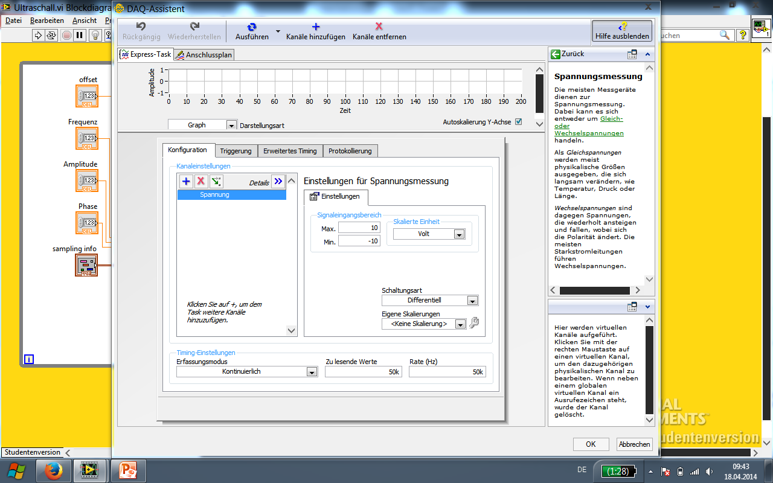Click wrench icon next to Eigene Skalierungen
Viewport: 773px width, 483px height.
tap(474, 323)
